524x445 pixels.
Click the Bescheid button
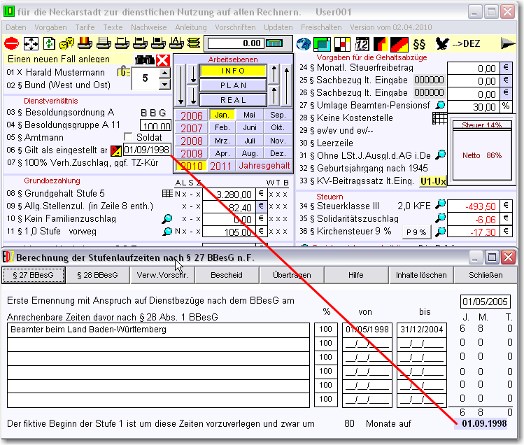[227, 275]
